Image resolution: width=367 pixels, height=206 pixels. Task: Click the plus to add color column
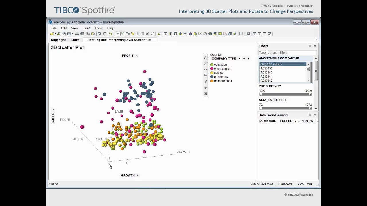(244, 58)
